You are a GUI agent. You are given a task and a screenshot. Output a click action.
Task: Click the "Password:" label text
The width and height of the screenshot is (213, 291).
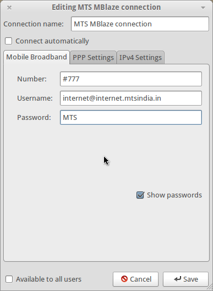34,118
